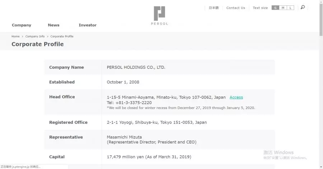Click 'Masamichi Mizuta' representative name
The width and height of the screenshot is (323, 169).
pos(124,137)
